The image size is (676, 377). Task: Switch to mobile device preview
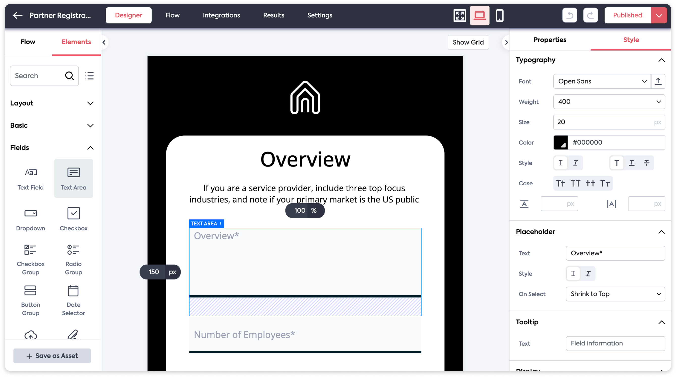[x=499, y=15]
